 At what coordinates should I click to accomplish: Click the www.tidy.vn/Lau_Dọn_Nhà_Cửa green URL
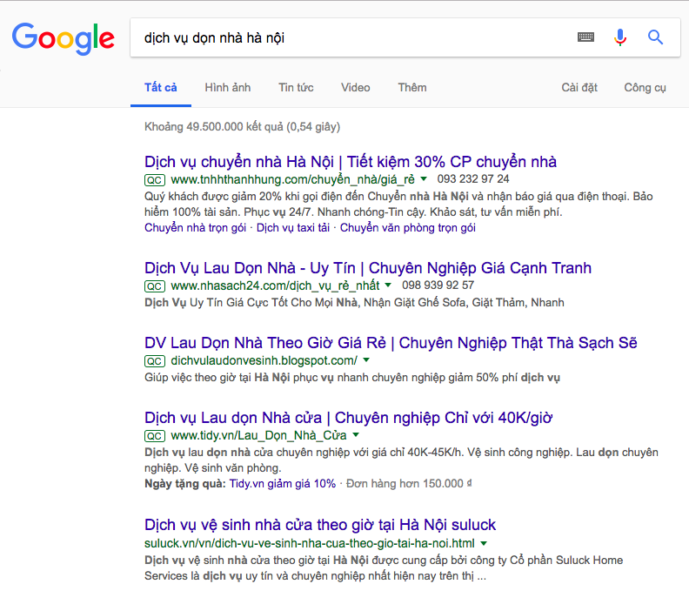coord(259,435)
